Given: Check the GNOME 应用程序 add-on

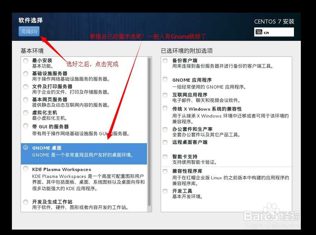Looking at the screenshot, I should point(165,79).
